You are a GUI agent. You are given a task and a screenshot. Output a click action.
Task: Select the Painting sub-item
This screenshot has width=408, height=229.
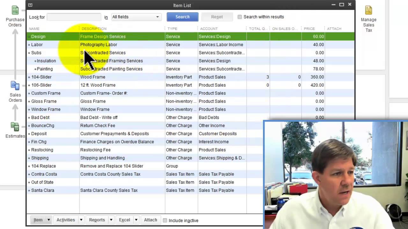(45, 69)
